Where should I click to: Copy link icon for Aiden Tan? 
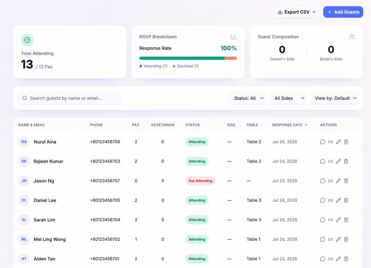point(331,259)
